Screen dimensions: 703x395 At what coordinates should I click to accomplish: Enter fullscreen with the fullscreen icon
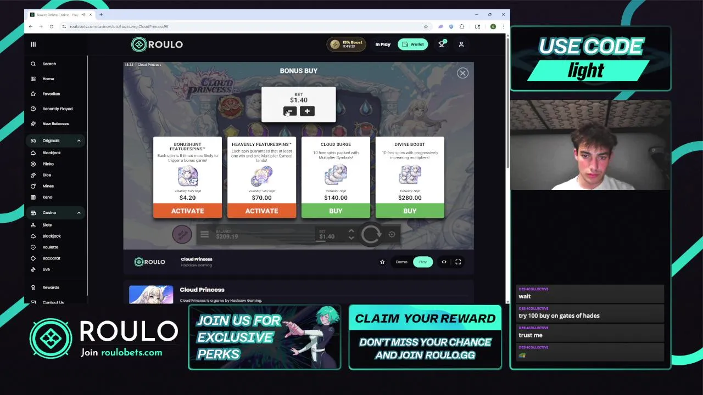pos(458,262)
